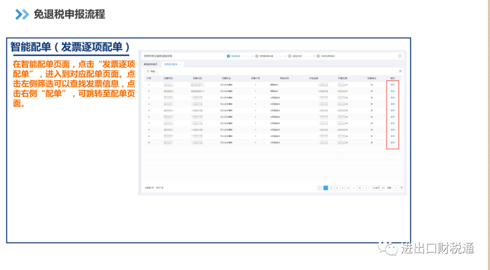This screenshot has height=270, width=490.
Task: Open the column settings icon above the table
Action: 400,71
